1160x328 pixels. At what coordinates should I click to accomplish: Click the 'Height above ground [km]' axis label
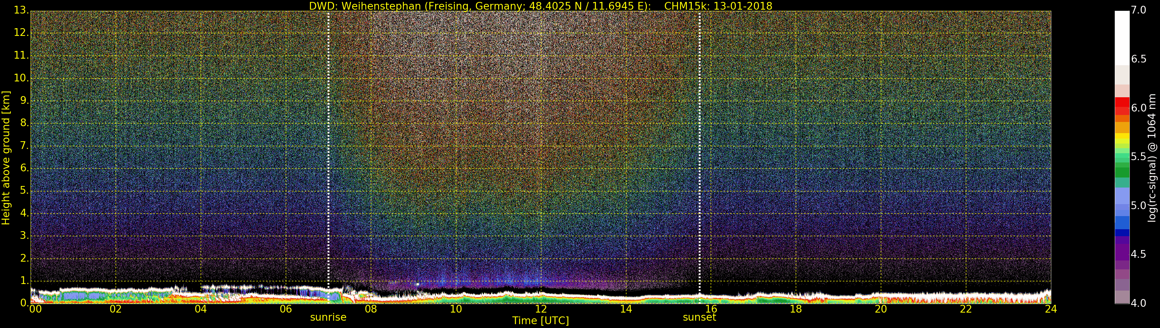[6, 158]
